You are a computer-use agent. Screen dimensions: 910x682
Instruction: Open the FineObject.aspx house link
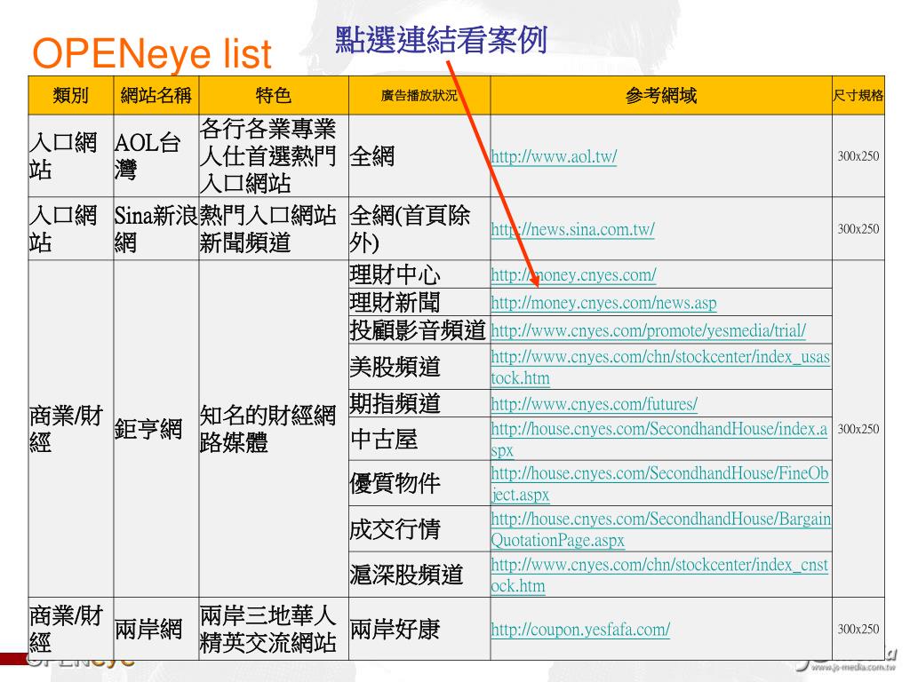pyautogui.click(x=660, y=484)
